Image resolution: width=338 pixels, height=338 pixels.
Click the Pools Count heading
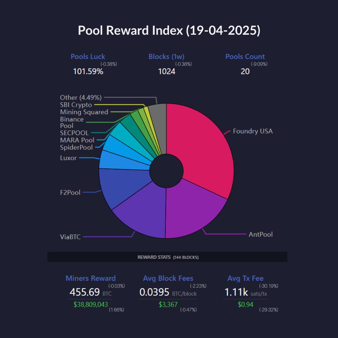[245, 56]
